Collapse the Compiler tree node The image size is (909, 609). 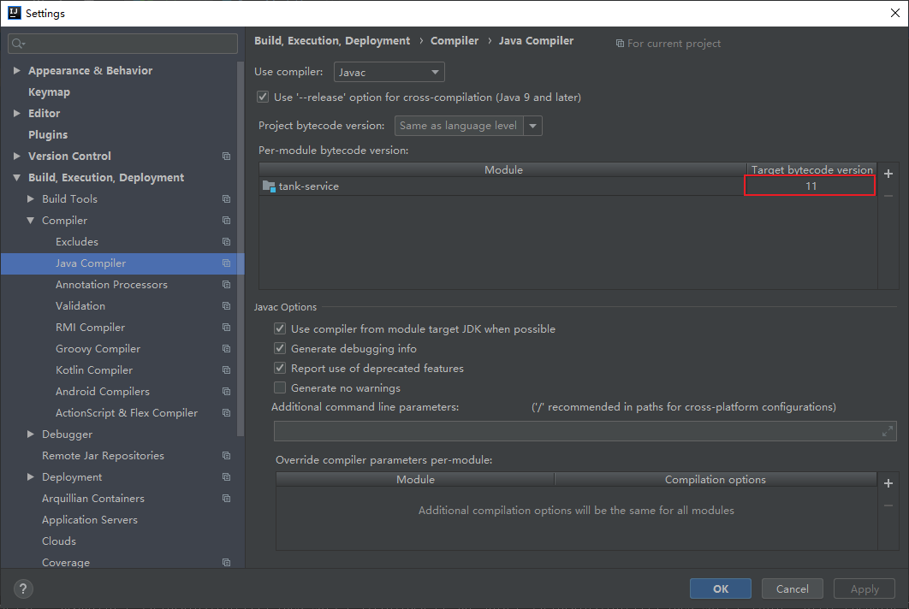(x=31, y=220)
